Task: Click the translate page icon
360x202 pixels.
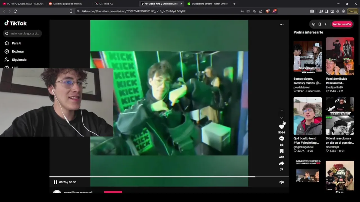Action: pyautogui.click(x=254, y=11)
